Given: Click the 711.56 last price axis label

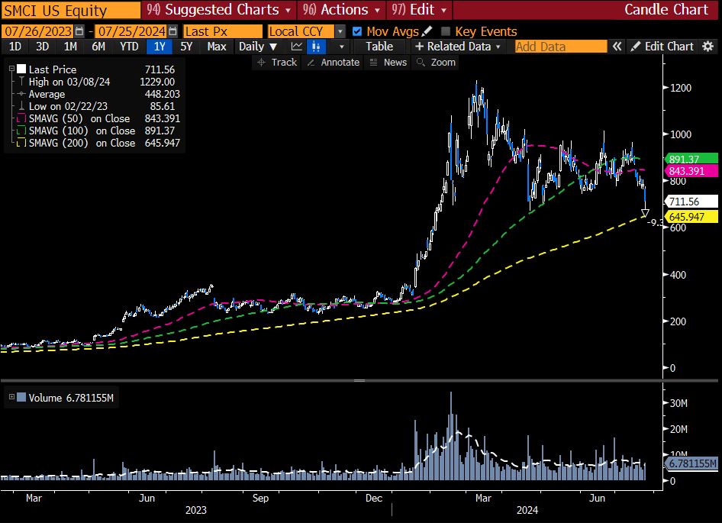Looking at the screenshot, I should click(691, 202).
